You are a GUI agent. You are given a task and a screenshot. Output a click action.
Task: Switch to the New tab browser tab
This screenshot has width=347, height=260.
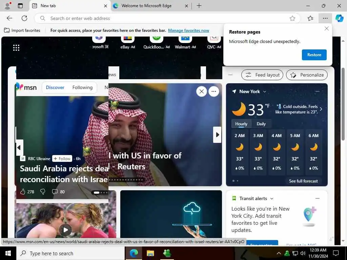(x=70, y=6)
